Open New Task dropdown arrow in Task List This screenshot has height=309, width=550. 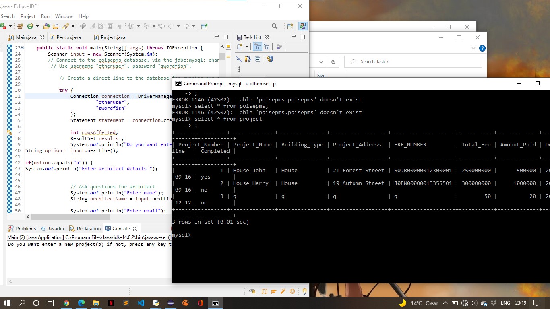coord(246,47)
